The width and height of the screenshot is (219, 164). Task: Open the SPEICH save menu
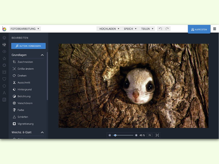pos(130,29)
